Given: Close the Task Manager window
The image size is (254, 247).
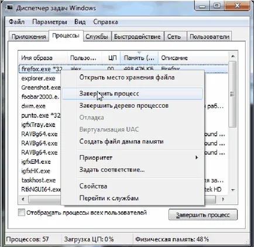Looking at the screenshot, I should click(237, 6).
